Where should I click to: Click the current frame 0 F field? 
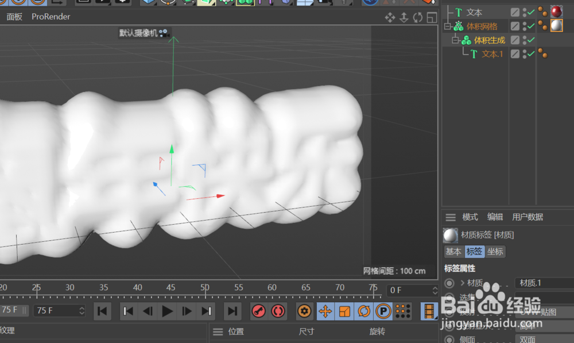413,291
